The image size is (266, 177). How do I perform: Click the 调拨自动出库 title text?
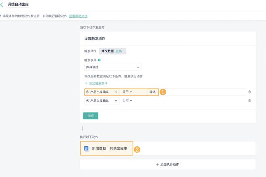click(x=18, y=4)
